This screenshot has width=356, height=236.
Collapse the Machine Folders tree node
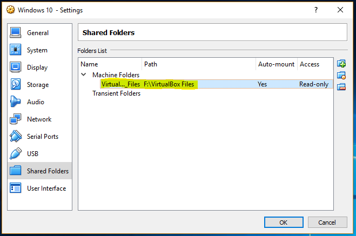(x=84, y=75)
